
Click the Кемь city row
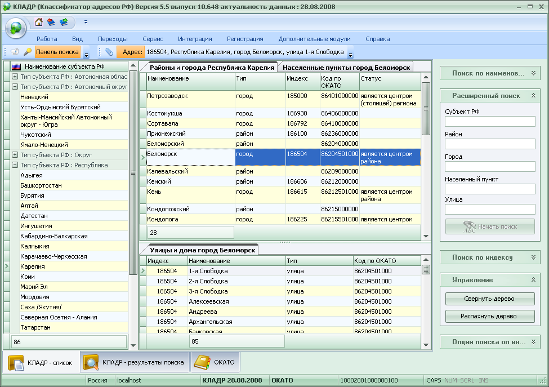coord(283,195)
